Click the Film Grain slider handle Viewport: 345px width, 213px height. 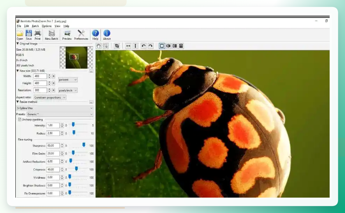click(x=73, y=152)
